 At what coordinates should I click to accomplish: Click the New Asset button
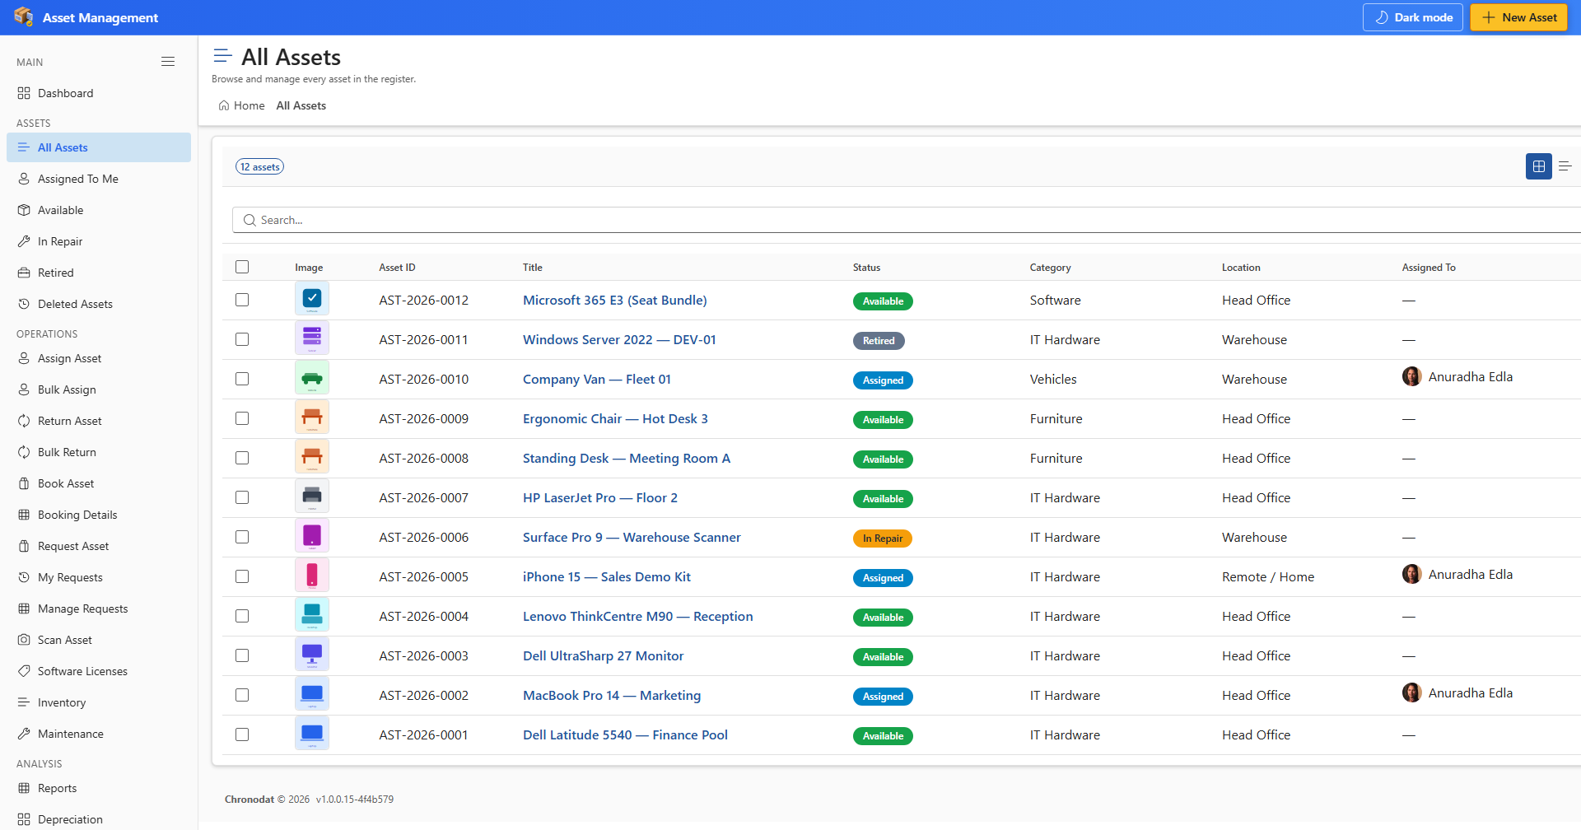click(x=1518, y=17)
